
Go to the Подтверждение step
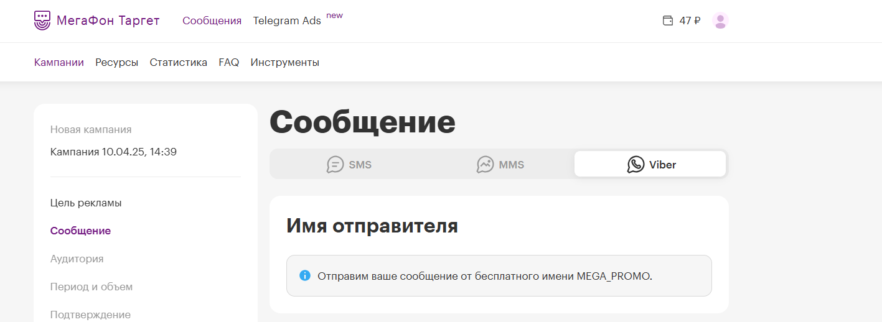click(91, 315)
